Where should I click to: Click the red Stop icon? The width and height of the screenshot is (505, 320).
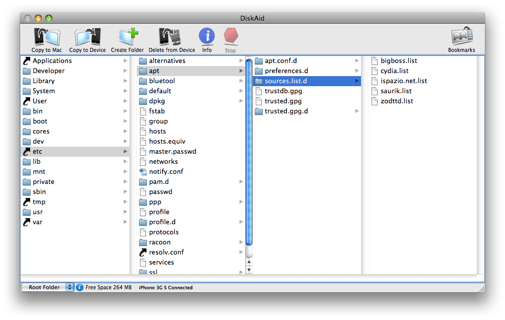point(231,36)
